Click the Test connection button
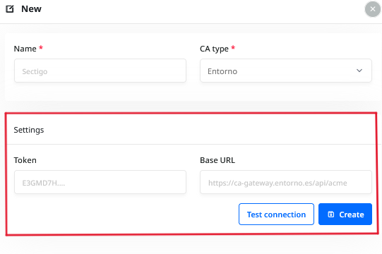382x254 pixels. (276, 214)
